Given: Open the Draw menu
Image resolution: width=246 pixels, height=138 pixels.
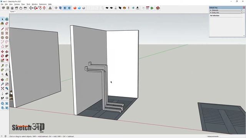Looking at the screenshot, I should [x=23, y=4].
